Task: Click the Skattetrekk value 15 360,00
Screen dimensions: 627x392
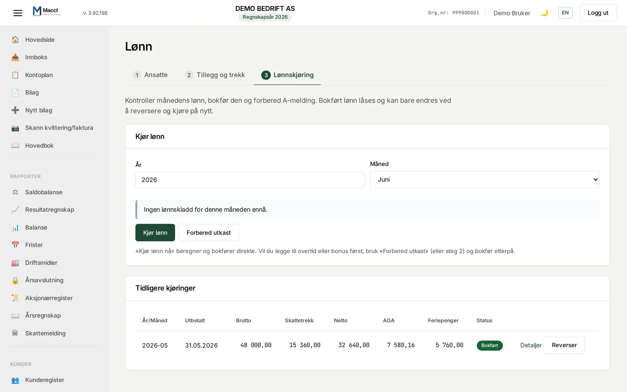Action: (x=305, y=345)
